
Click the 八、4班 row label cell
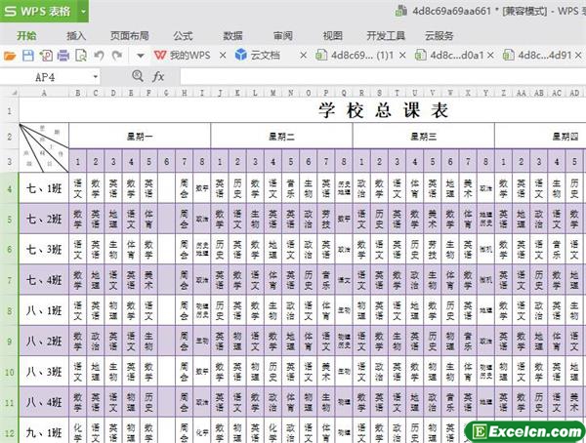click(x=44, y=403)
